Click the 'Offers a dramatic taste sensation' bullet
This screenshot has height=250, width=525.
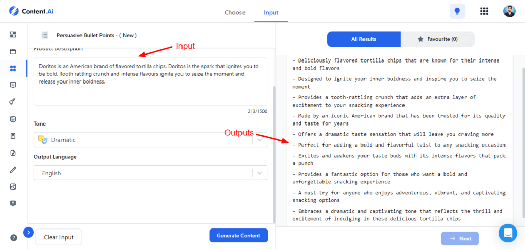coord(393,134)
